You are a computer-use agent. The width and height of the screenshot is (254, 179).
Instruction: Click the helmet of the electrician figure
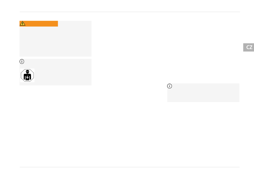pyautogui.click(x=28, y=71)
